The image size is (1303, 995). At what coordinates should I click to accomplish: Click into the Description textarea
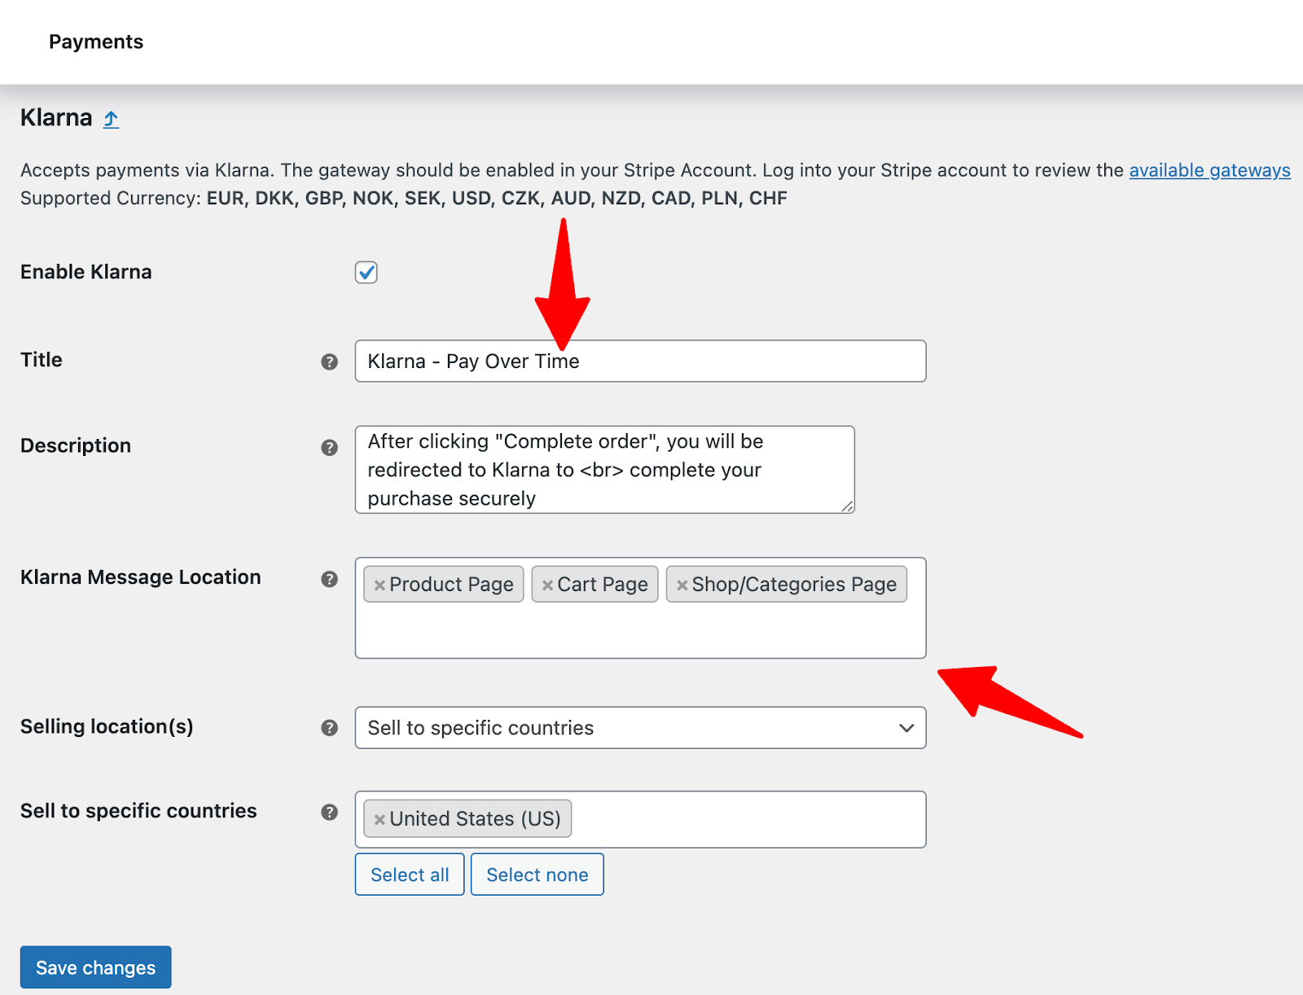tap(604, 470)
